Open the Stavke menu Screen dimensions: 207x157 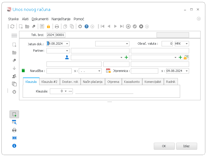click(13, 19)
